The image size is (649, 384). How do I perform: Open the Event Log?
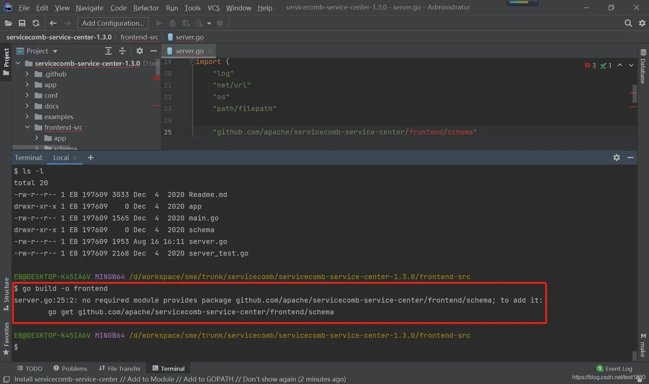click(x=614, y=368)
